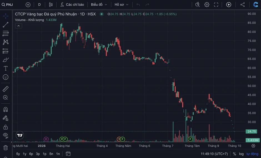Toggle magnet mode snapping
The height and width of the screenshot is (158, 261).
point(6,109)
